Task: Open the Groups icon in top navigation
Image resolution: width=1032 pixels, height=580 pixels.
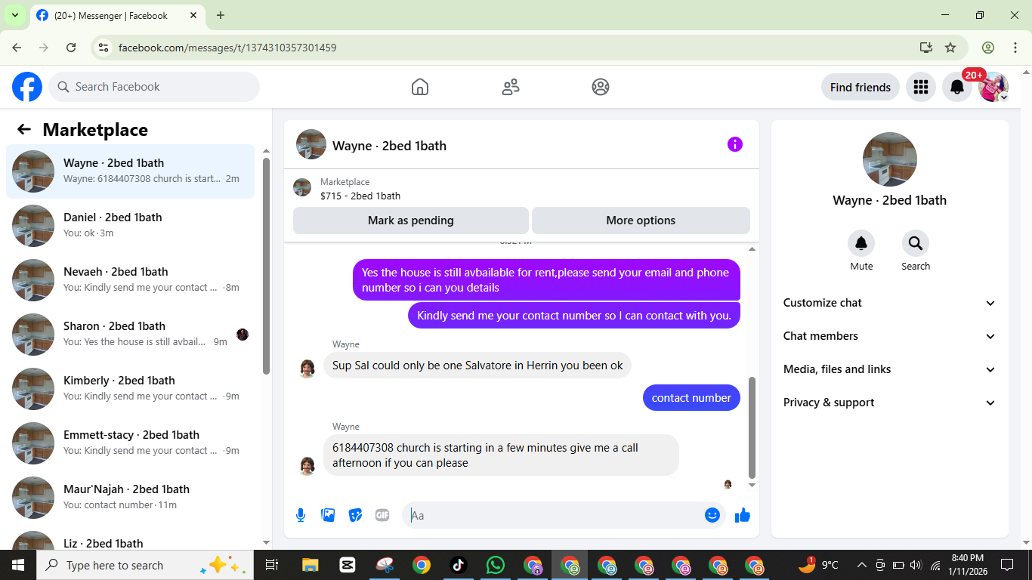Action: (x=601, y=87)
